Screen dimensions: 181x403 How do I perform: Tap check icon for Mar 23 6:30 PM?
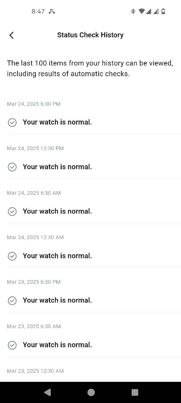pyautogui.click(x=12, y=301)
